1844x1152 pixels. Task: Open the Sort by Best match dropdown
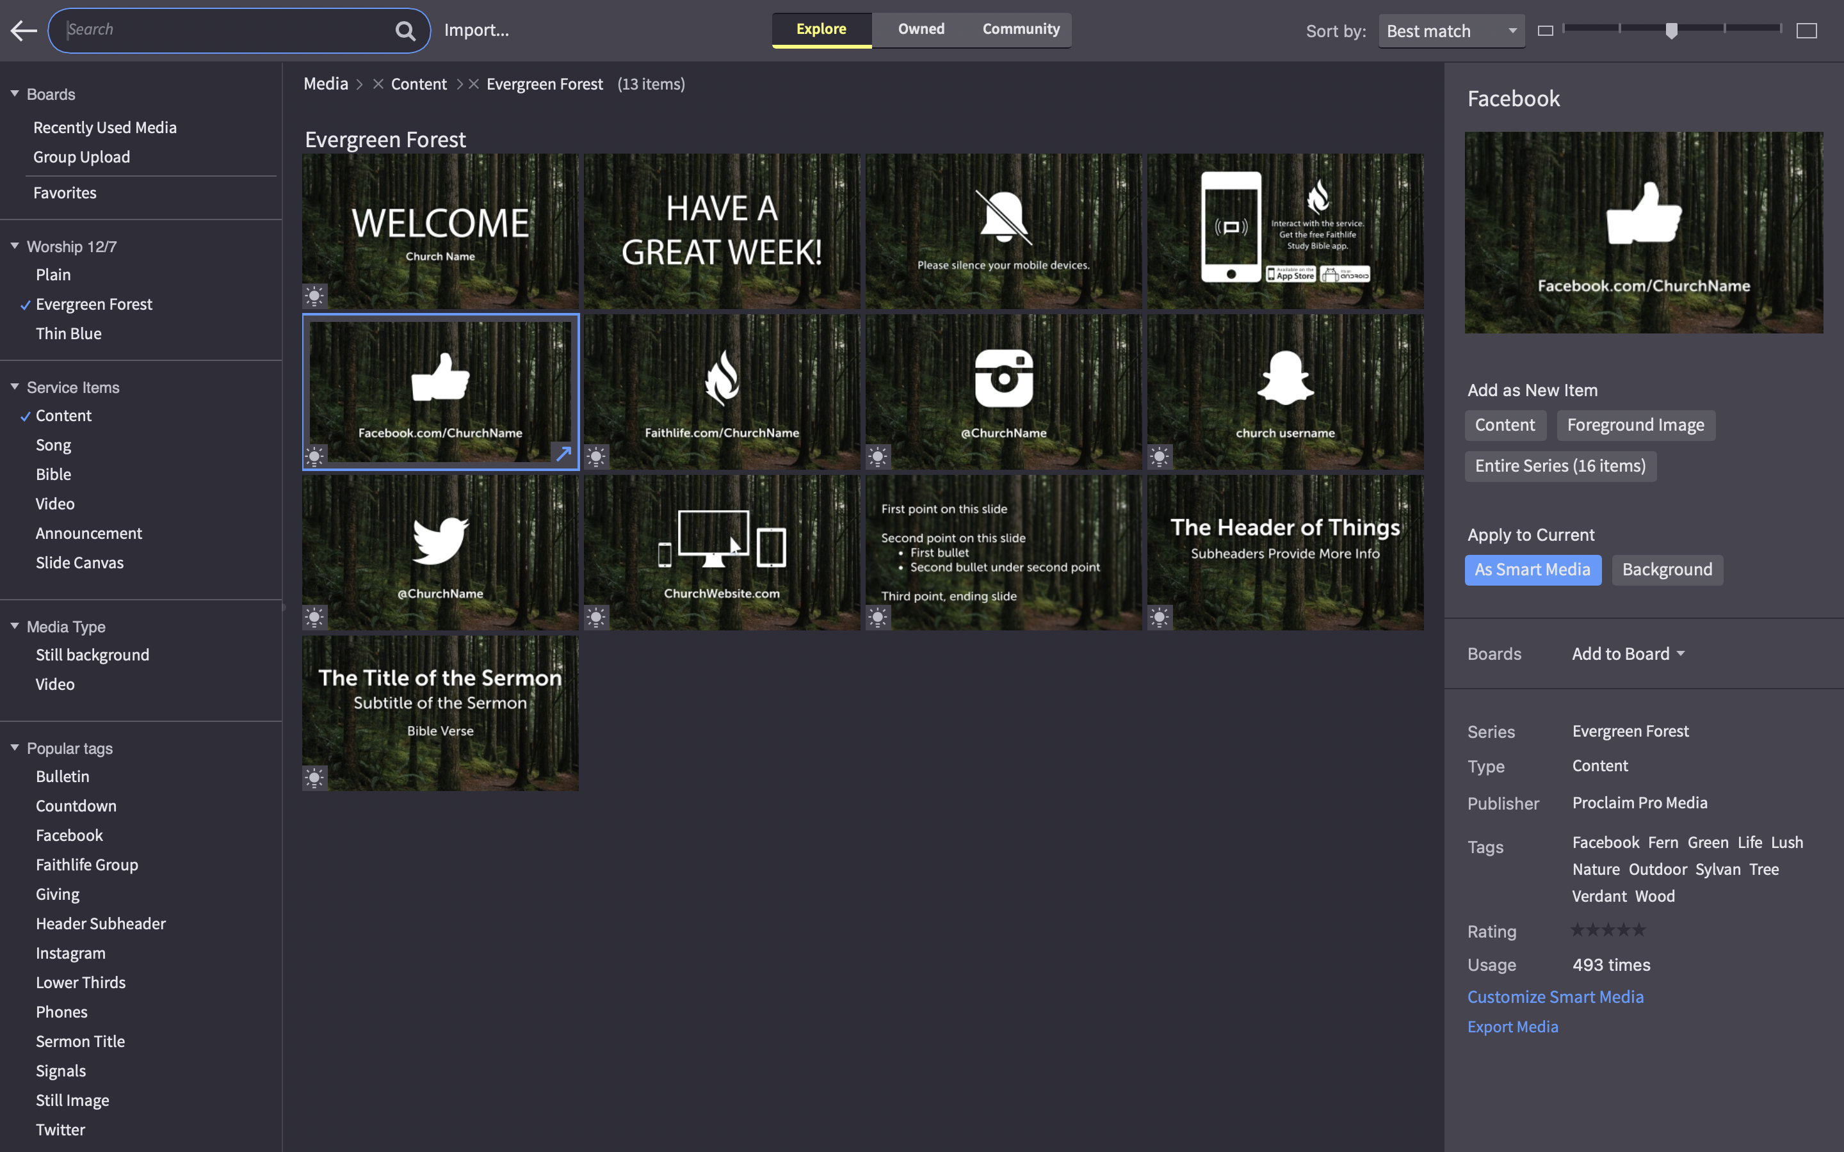[x=1452, y=31]
